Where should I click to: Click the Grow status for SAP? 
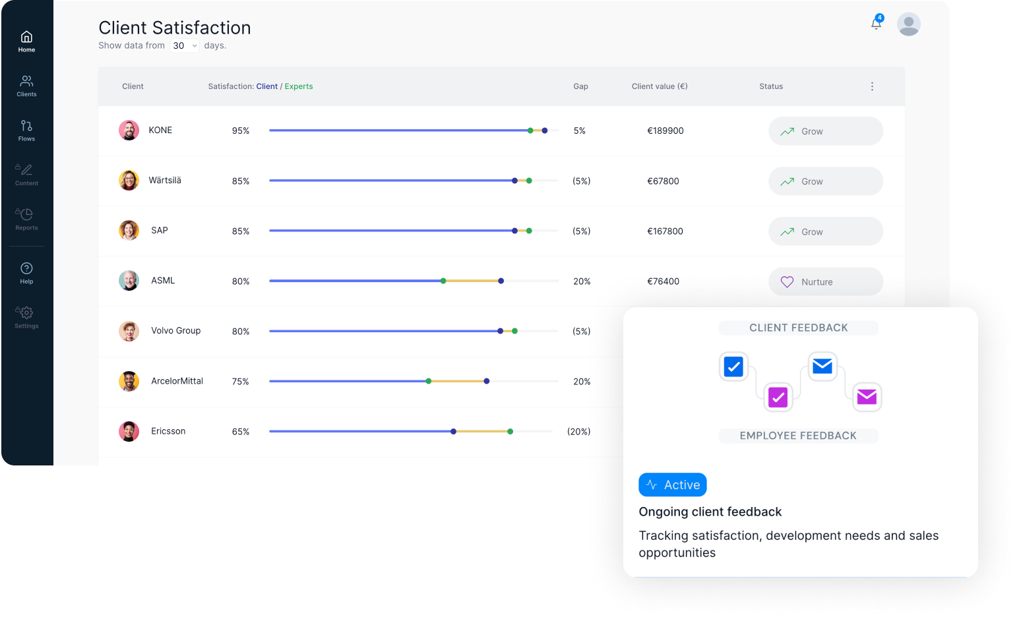pos(826,231)
